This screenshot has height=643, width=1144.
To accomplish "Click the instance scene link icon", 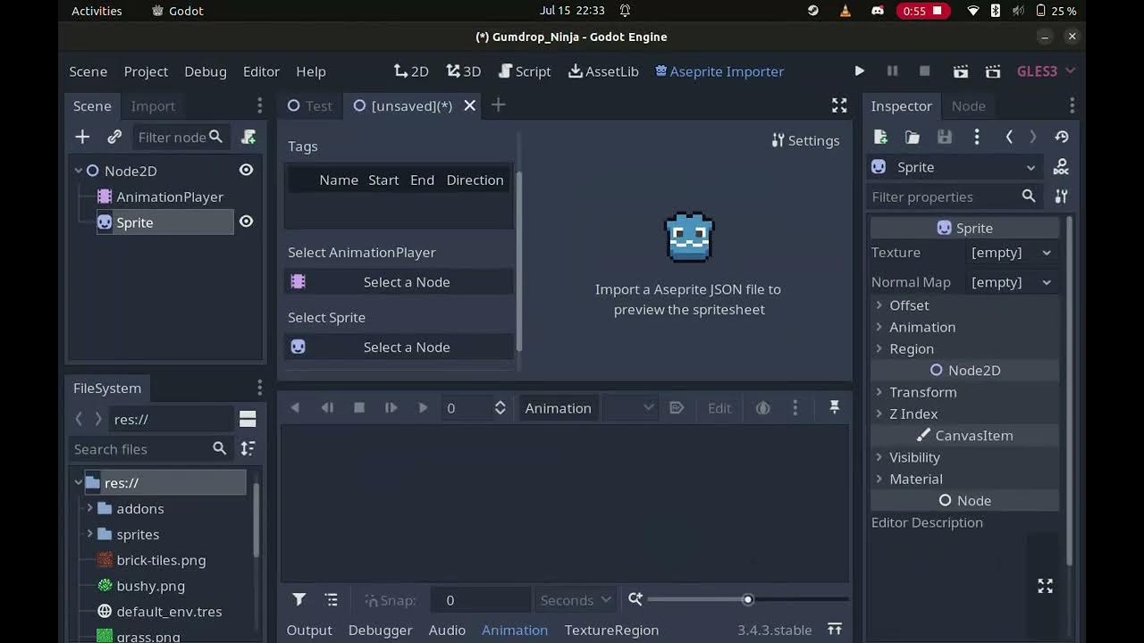I will 114,137.
